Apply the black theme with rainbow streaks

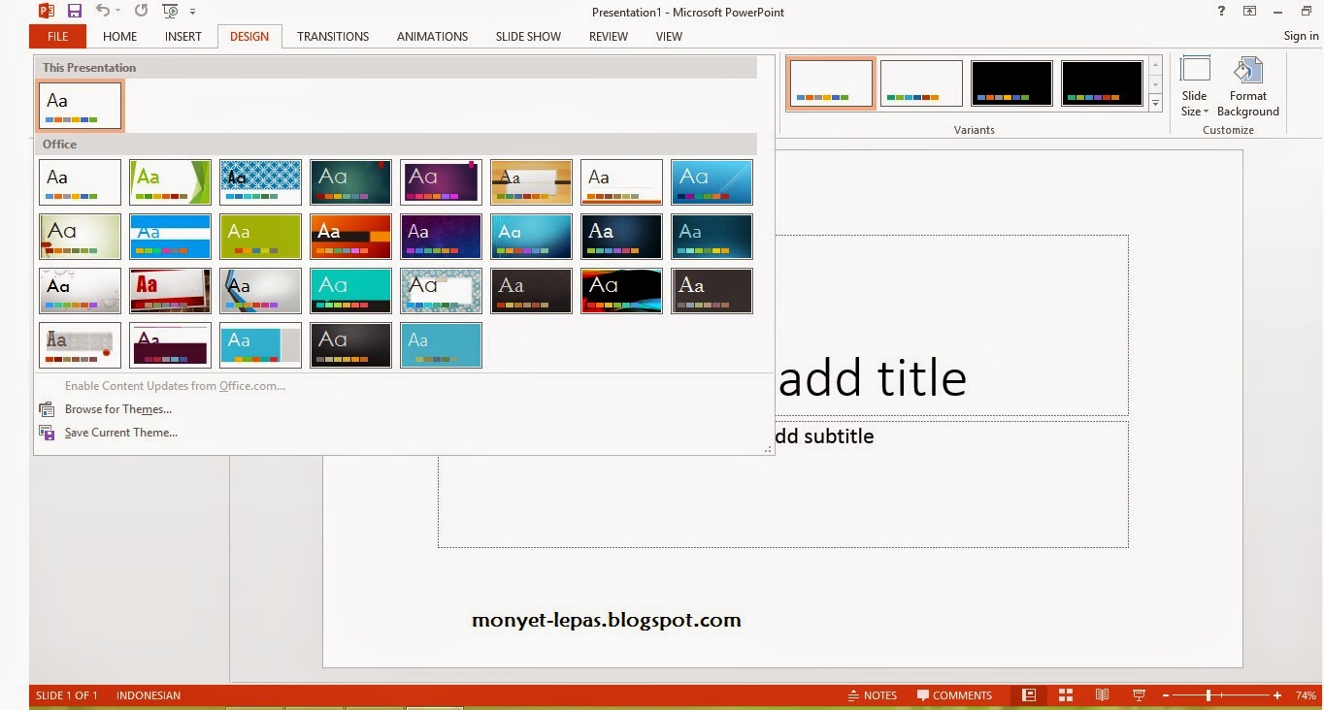[x=621, y=291]
